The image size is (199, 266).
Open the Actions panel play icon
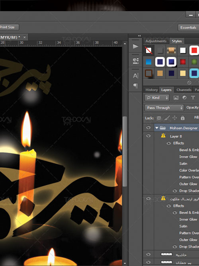click(x=135, y=46)
